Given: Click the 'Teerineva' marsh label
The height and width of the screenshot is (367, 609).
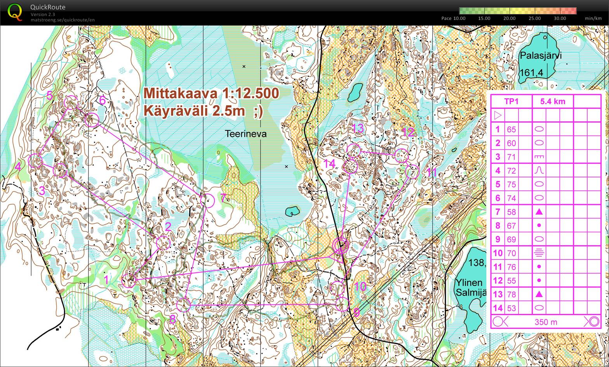Looking at the screenshot, I should (246, 134).
